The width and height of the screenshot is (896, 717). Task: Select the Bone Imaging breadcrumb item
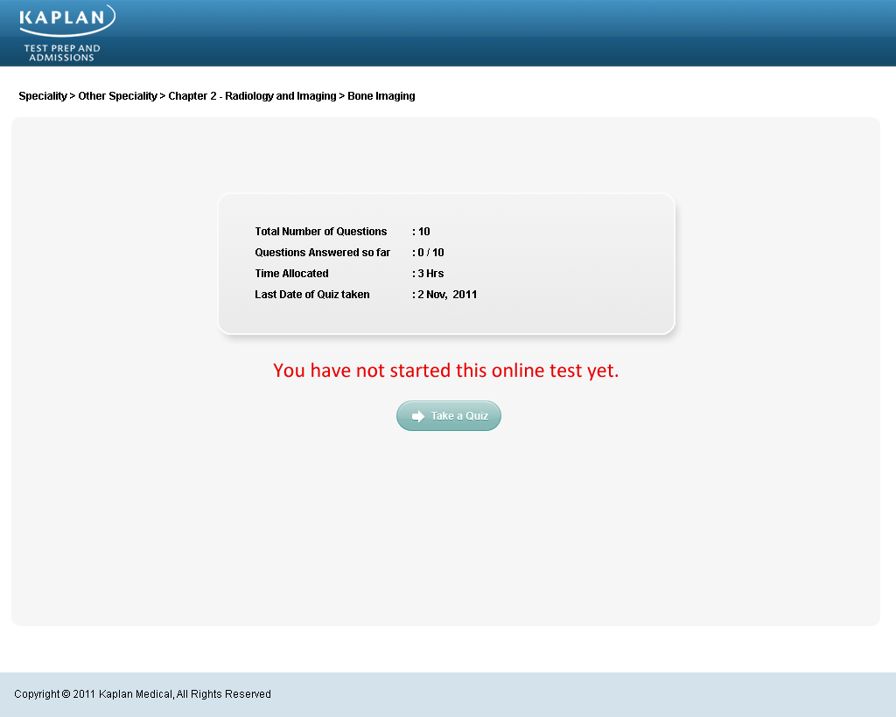[x=381, y=96]
